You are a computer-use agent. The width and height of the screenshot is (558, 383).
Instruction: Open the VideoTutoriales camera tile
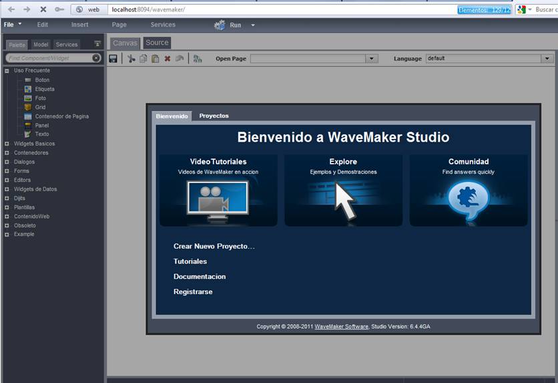218,190
